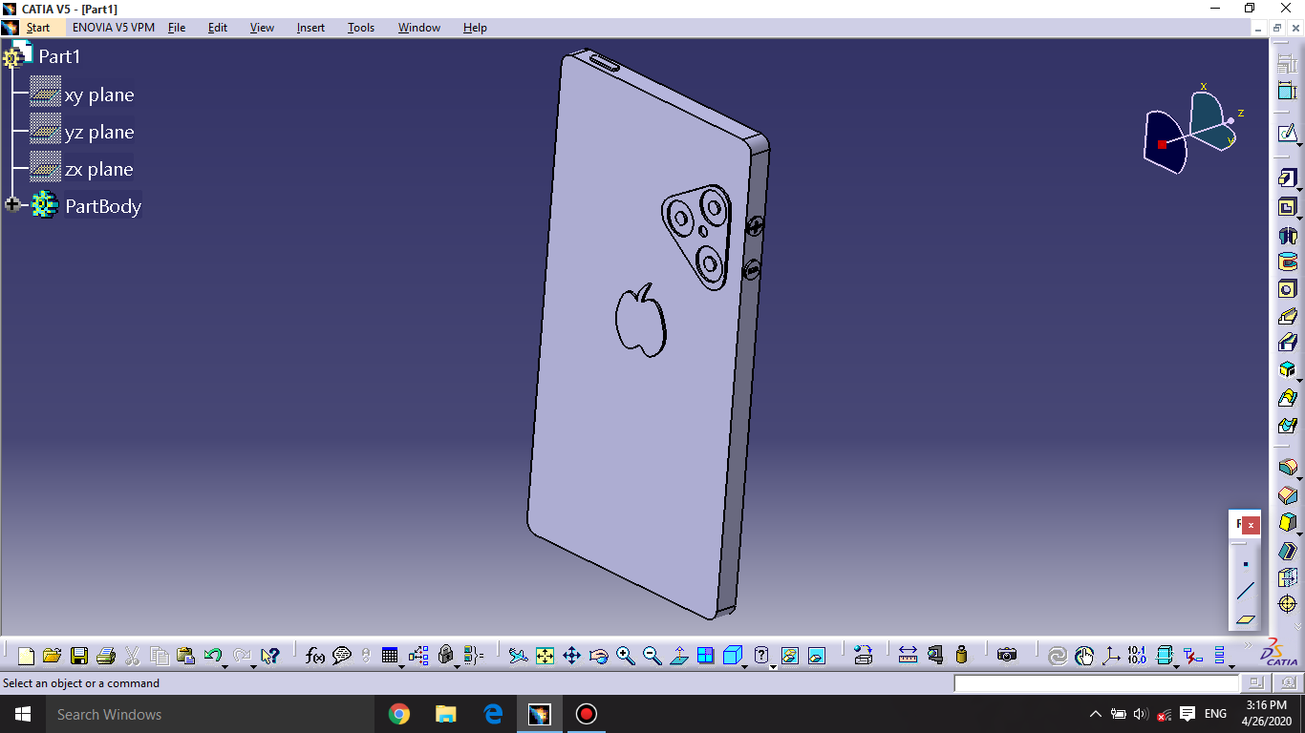Select the Pocket tool in right toolbar
1305x733 pixels.
(1287, 206)
